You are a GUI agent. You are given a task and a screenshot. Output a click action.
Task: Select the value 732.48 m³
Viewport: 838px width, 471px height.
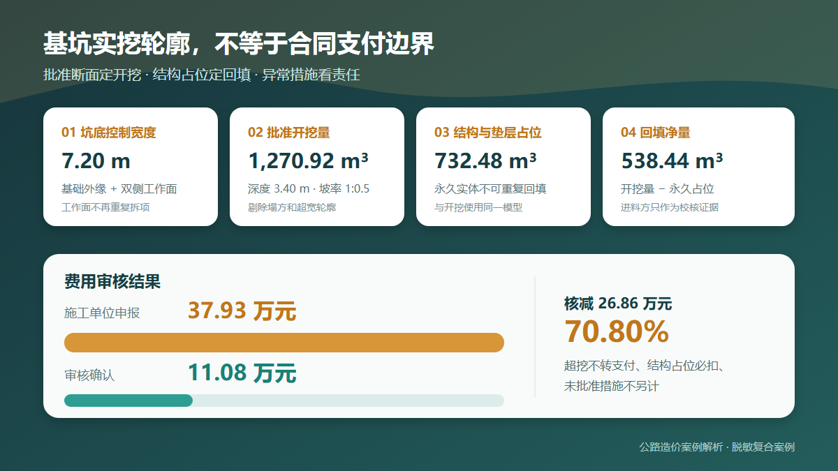tap(486, 161)
